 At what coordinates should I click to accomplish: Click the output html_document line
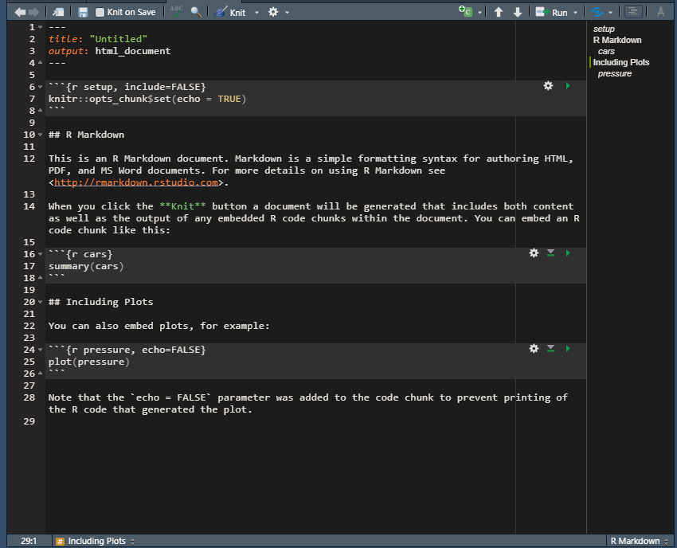pyautogui.click(x=109, y=51)
